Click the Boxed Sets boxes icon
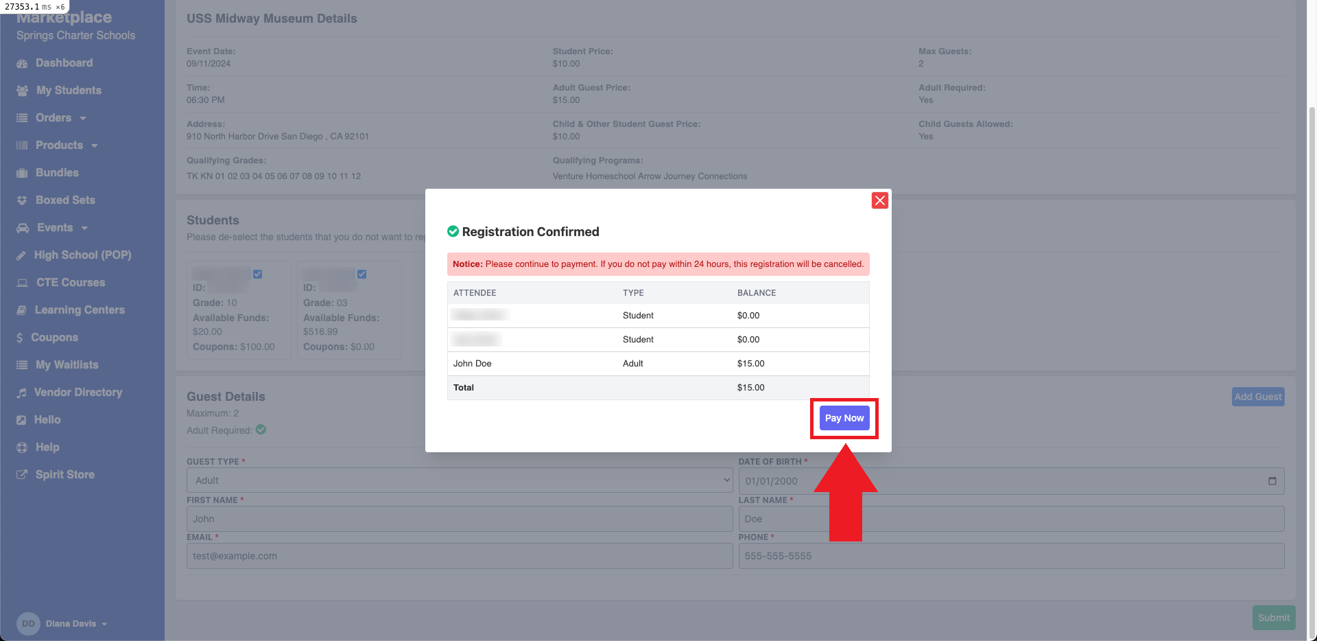Screen dimensions: 1317x641 click(x=22, y=200)
